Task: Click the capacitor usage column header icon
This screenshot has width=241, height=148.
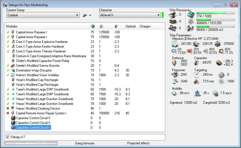Action: pos(116,26)
